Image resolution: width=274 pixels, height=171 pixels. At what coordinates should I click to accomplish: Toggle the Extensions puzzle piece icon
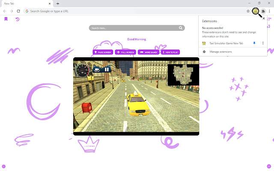(263, 12)
